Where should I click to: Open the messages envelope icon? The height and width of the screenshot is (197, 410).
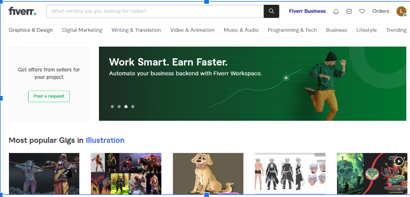[349, 11]
